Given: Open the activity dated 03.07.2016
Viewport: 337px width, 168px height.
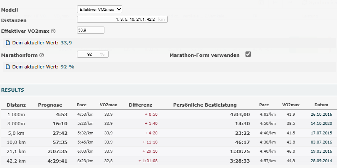Looking at the screenshot, I should (x=321, y=142).
